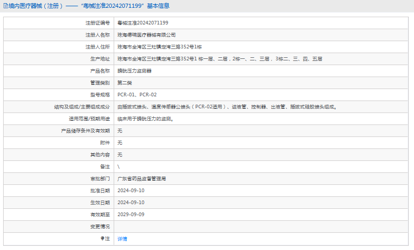Click the 审批部门 label
This screenshot has height=250, width=414.
(100, 179)
